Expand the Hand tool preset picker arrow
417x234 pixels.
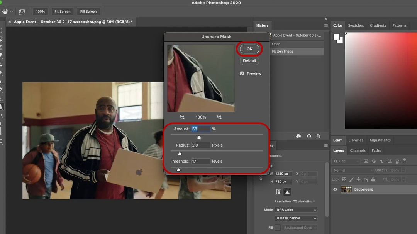point(12,12)
